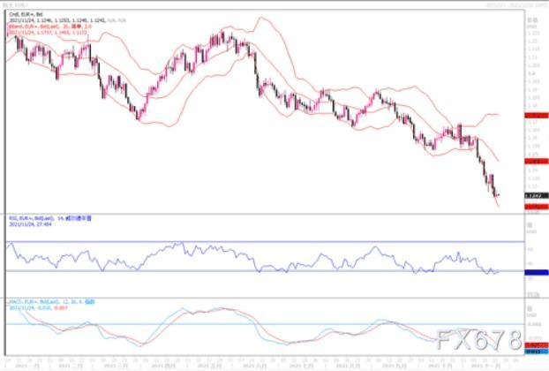Click the RSI overbought level line
Viewport: 549px width, 371px height.
click(x=265, y=242)
